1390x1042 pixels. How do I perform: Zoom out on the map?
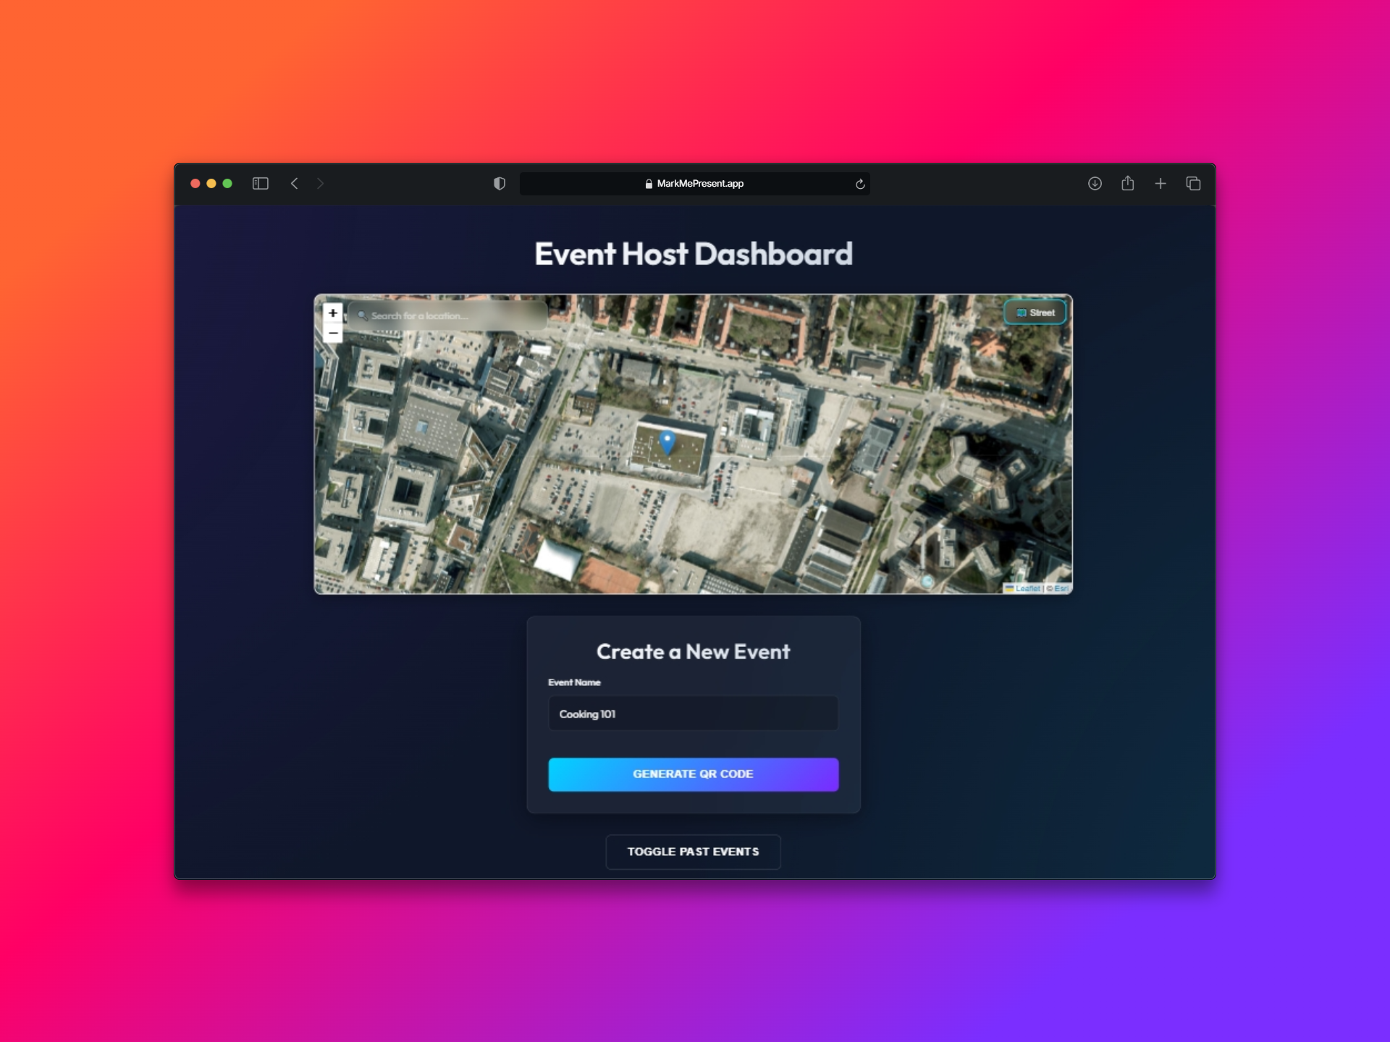[x=333, y=332]
